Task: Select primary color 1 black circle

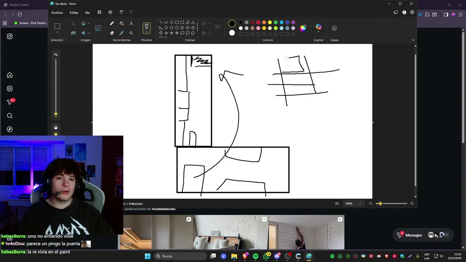Action: click(x=232, y=24)
